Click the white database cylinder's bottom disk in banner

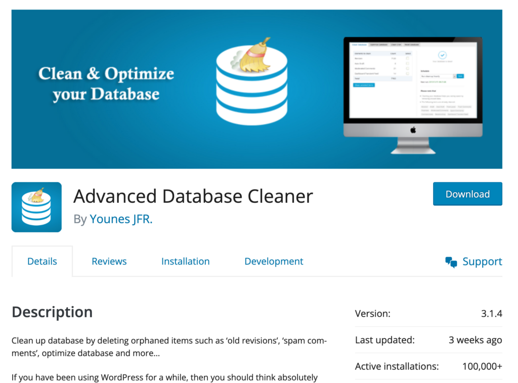coord(252,115)
